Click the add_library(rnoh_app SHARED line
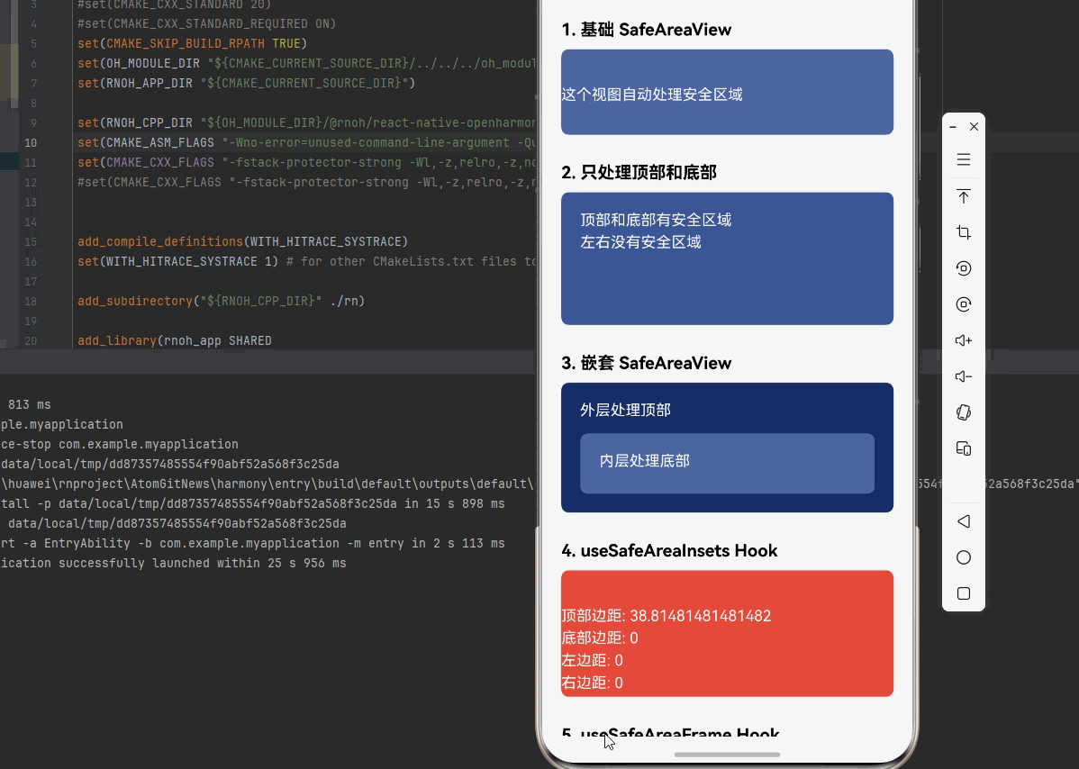Image resolution: width=1079 pixels, height=769 pixels. pos(175,340)
